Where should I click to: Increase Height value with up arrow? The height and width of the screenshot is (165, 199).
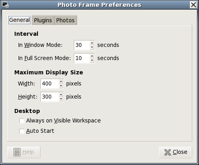click(x=61, y=95)
